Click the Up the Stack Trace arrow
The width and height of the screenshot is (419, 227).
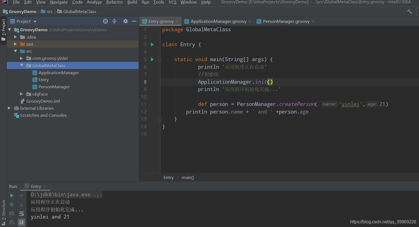point(21,196)
